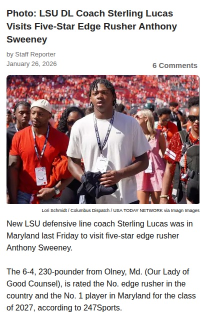
Task: Click "USA TODAY NETWORK" in the photo credit
Action: click(138, 210)
